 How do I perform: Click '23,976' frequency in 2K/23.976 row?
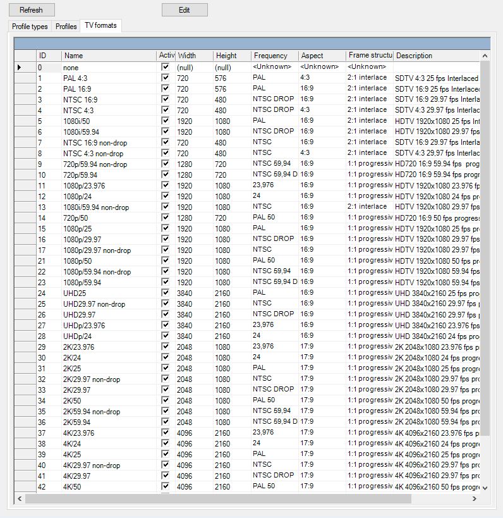point(275,347)
